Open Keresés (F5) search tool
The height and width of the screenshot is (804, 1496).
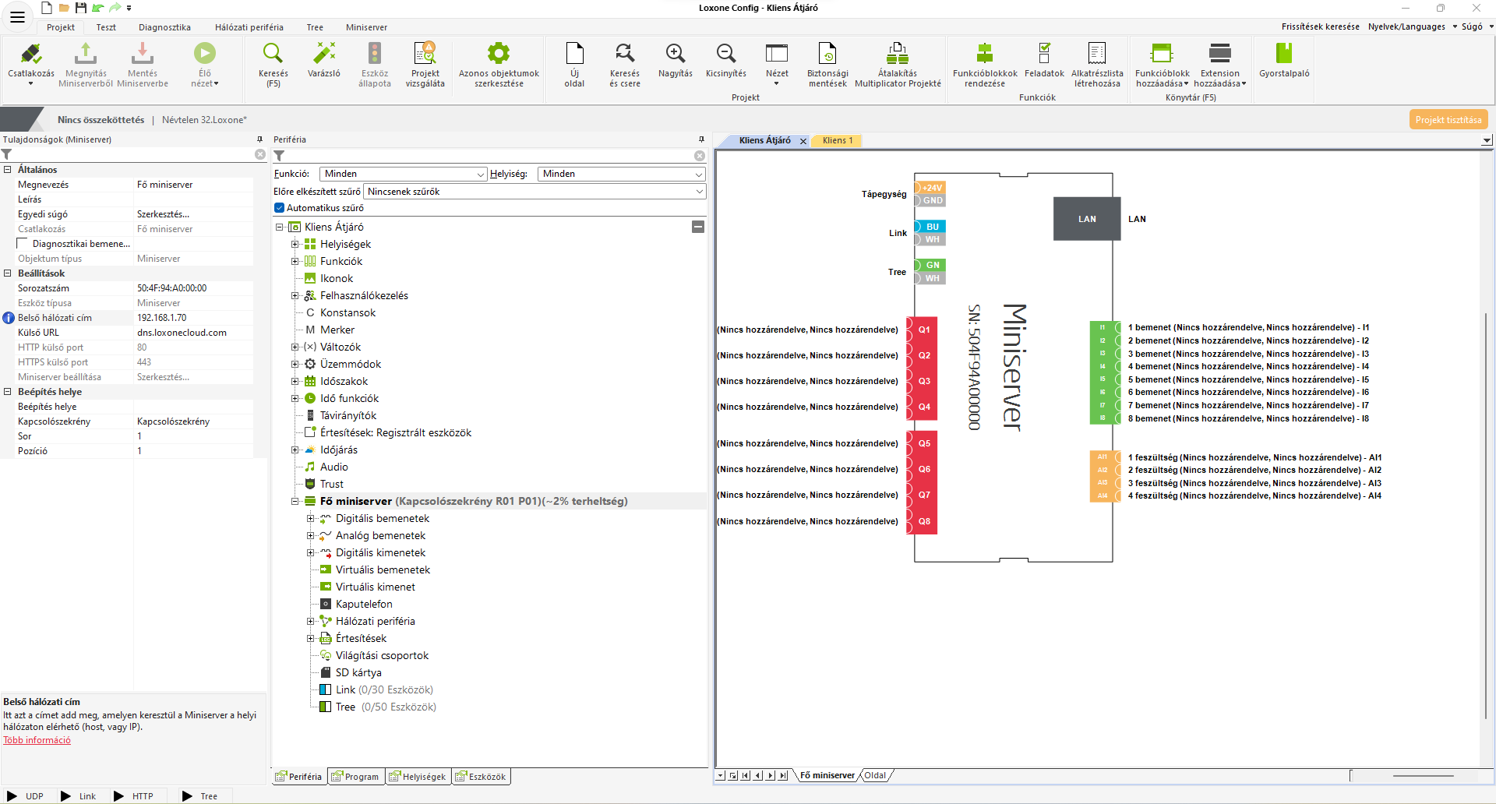pyautogui.click(x=273, y=53)
